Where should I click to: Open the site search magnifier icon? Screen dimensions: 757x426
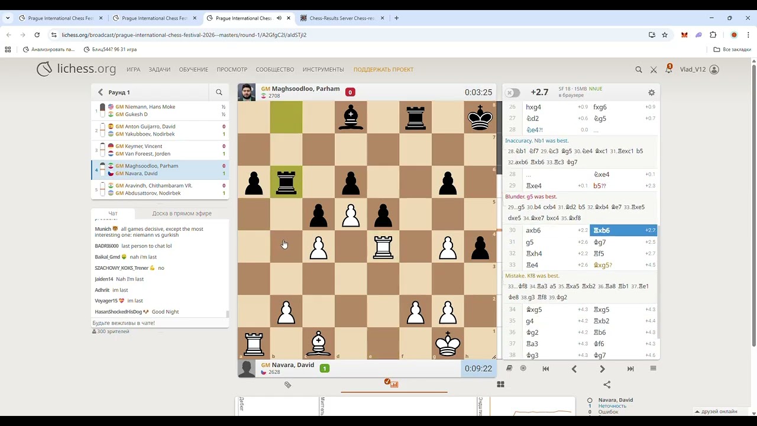click(639, 70)
